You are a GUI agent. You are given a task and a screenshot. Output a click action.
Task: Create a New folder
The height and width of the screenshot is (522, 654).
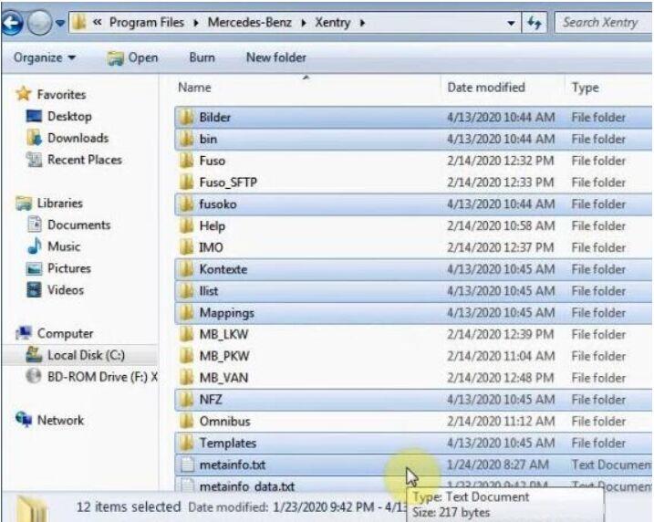coord(276,57)
